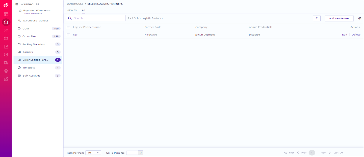Open the inbound returns icon in the sidebar
This screenshot has height=157, width=364.
6,46
